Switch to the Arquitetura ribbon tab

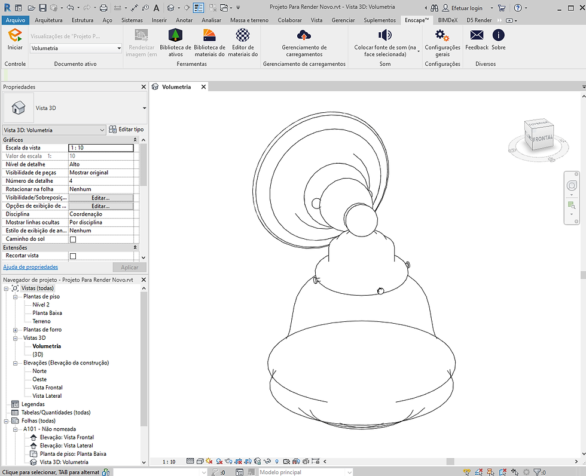tap(48, 20)
